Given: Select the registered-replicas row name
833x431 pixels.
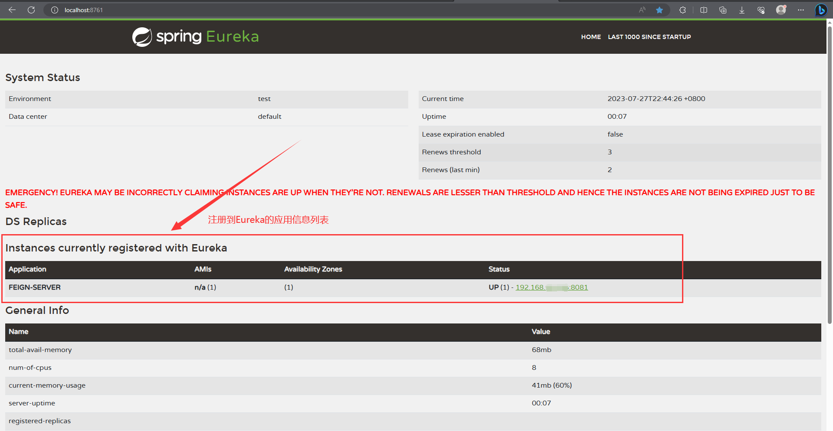Looking at the screenshot, I should click(x=39, y=421).
